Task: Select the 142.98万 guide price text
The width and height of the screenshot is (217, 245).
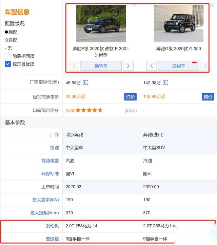Action: point(152,83)
